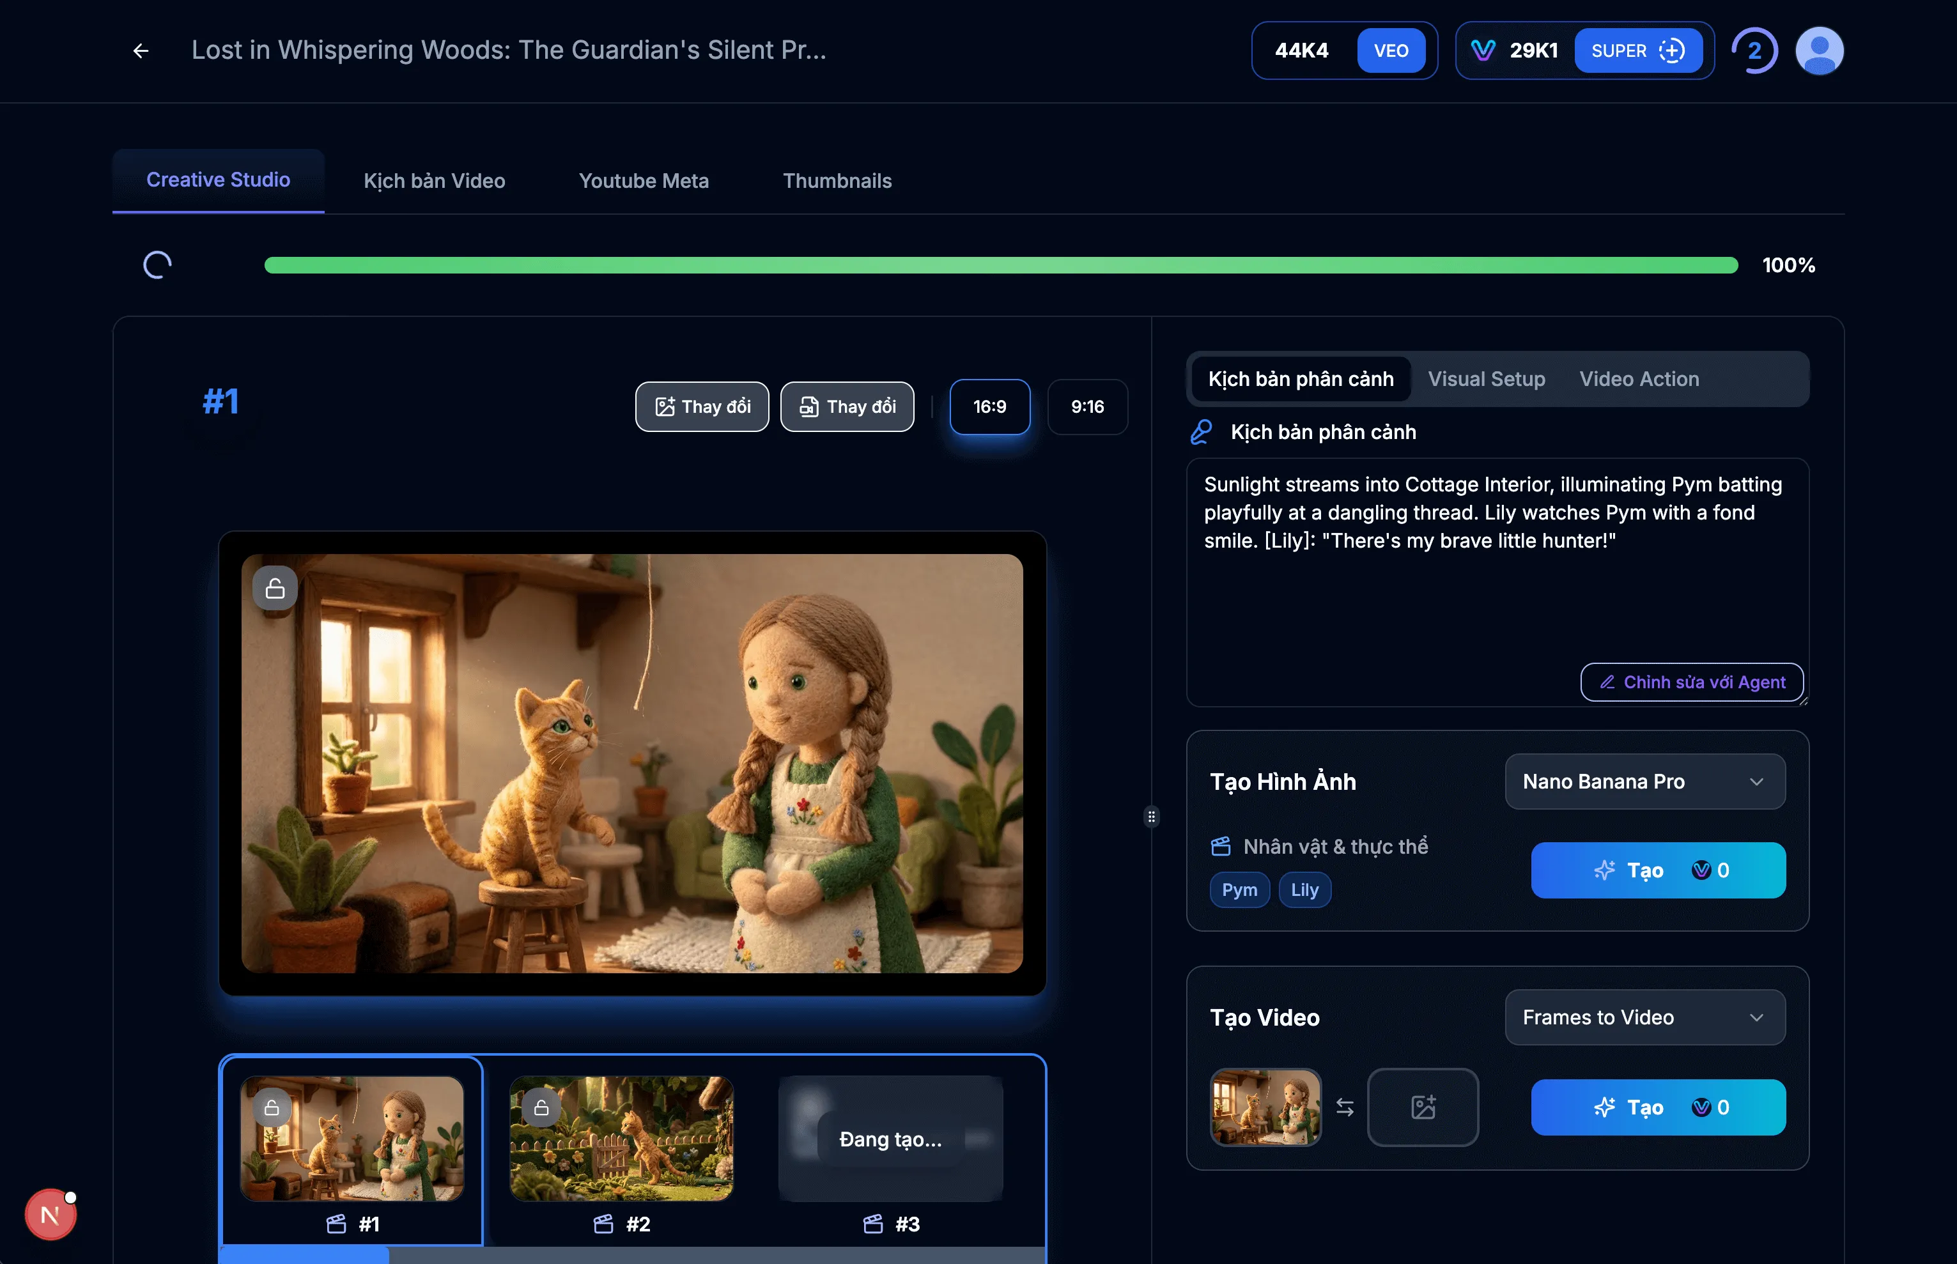
Task: Select the 9:16 aspect ratio option
Action: coord(1087,406)
